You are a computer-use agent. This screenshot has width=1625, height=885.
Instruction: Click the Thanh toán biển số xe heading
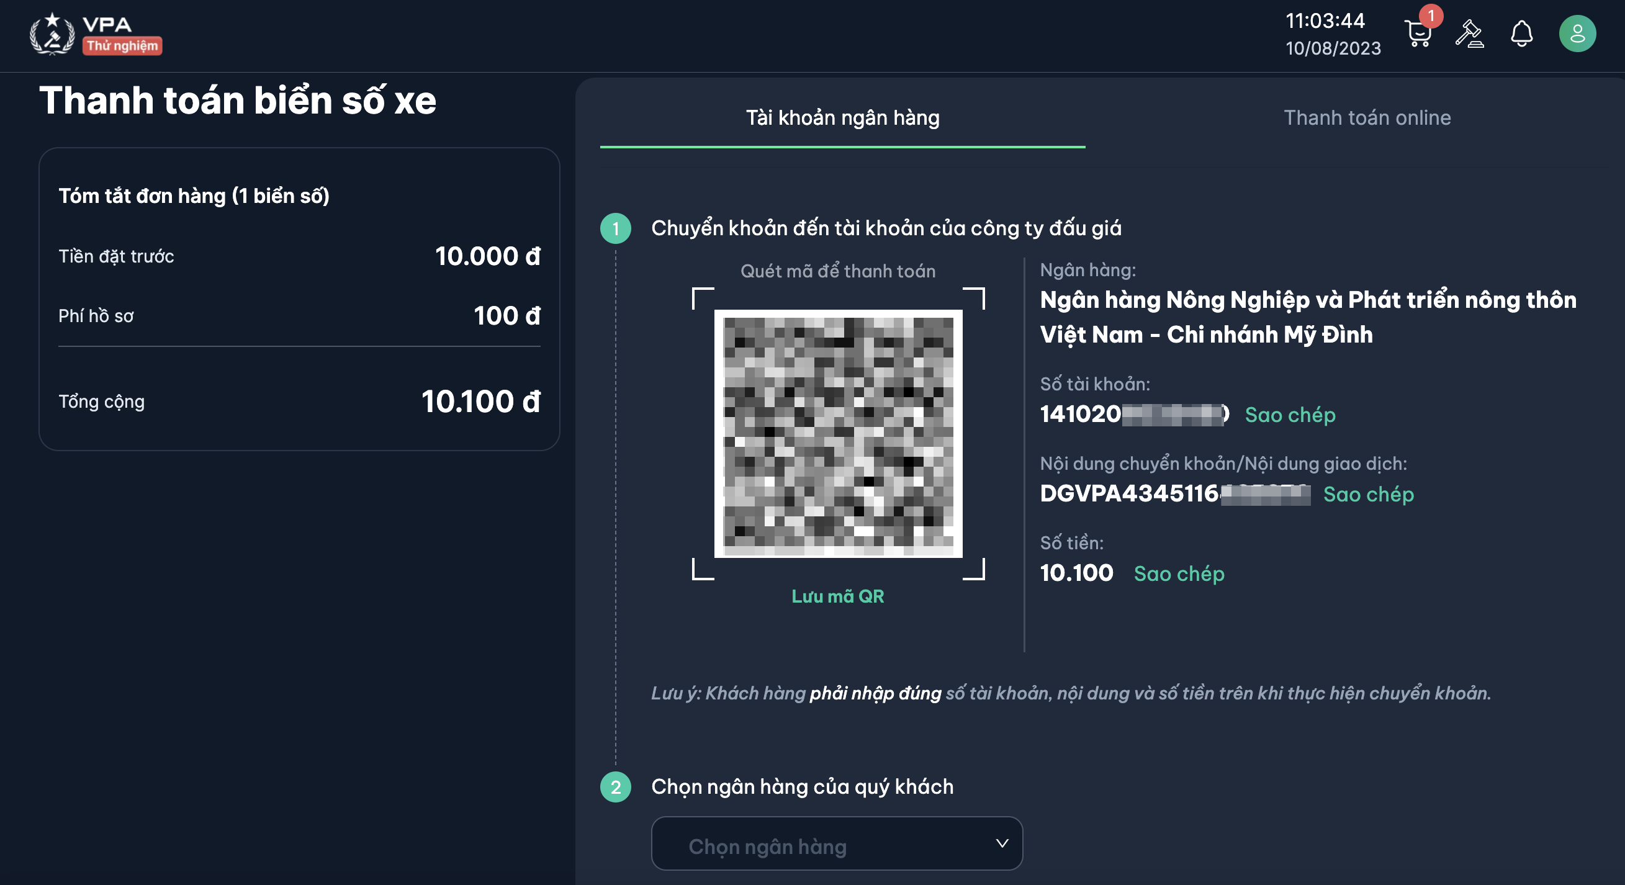[x=238, y=101]
